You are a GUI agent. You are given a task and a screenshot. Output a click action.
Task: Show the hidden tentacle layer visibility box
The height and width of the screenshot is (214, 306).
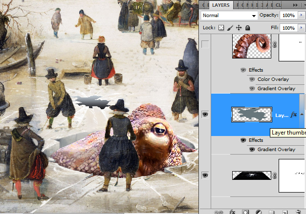205,44
